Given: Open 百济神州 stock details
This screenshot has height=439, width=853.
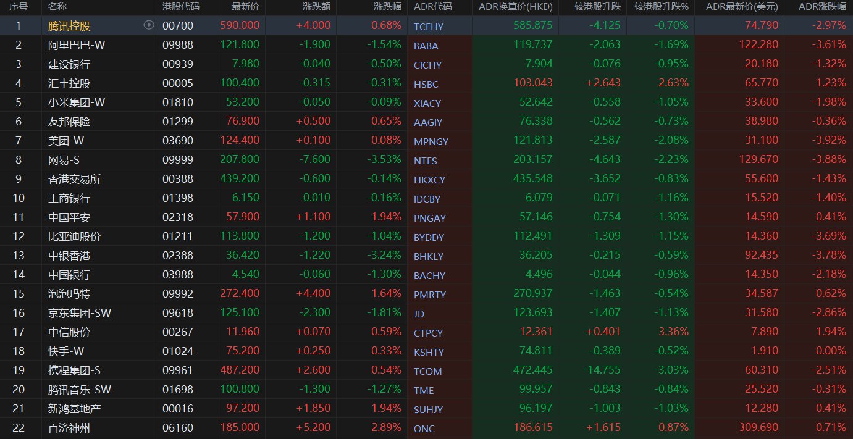Looking at the screenshot, I should [69, 428].
